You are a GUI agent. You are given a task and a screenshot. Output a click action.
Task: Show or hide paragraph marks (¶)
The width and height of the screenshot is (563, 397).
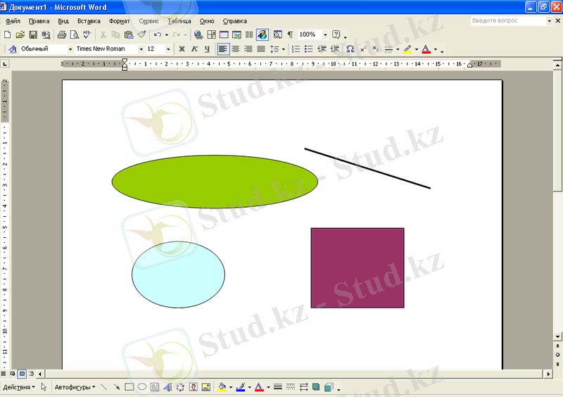(x=290, y=35)
